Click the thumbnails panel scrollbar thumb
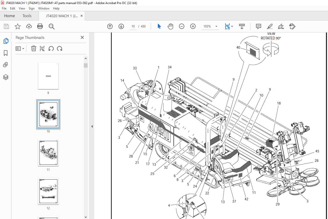 click(x=86, y=65)
